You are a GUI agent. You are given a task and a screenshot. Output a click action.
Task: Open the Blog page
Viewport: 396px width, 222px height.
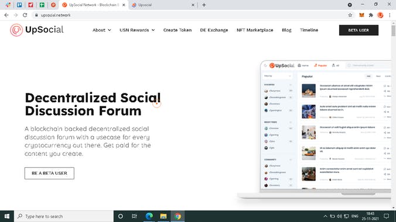[x=286, y=30]
